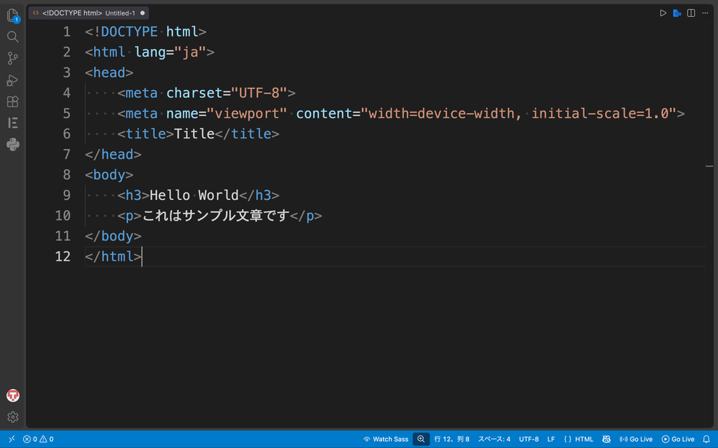Screen dimensions: 718x448
Task: Open the LF end-of-line selector
Action: pos(551,439)
